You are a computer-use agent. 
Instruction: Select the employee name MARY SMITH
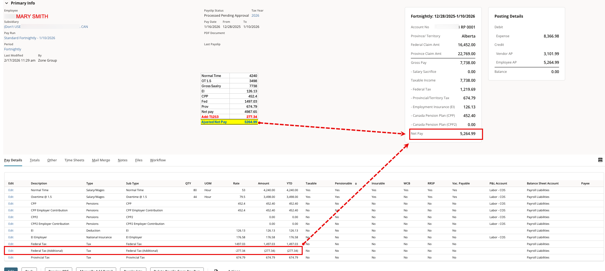pos(32,16)
